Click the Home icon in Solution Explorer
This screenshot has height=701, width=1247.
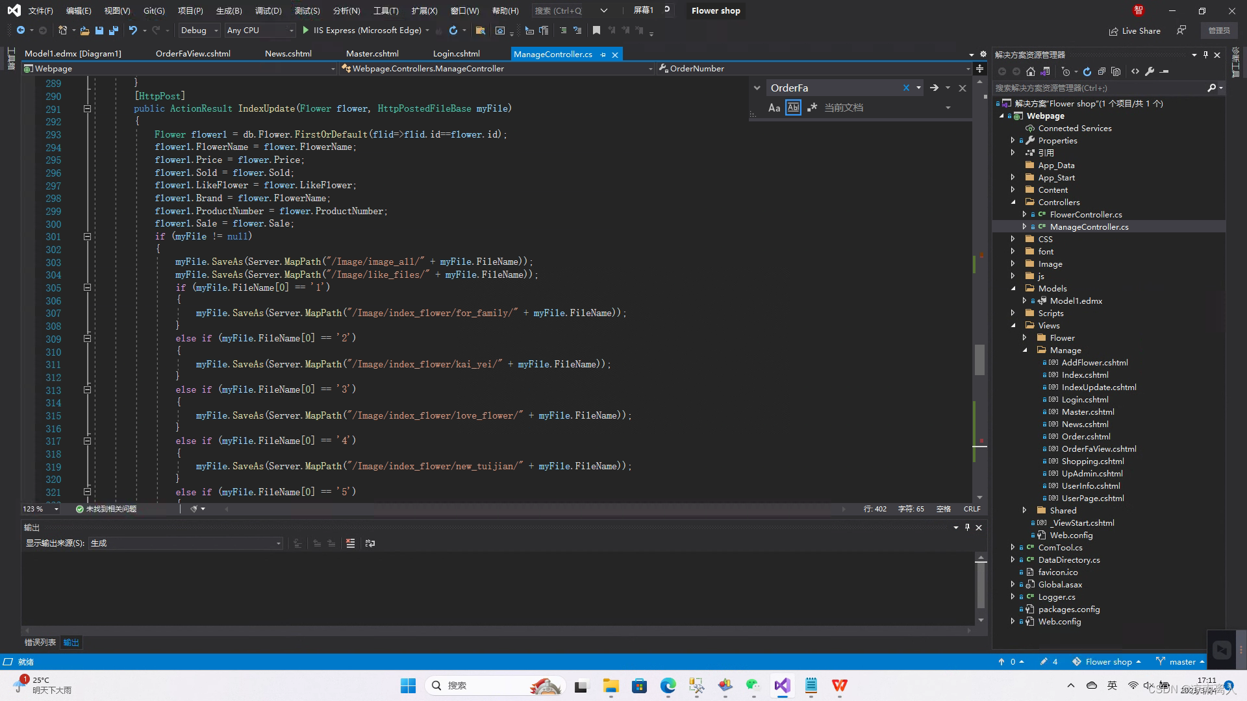pos(1031,71)
